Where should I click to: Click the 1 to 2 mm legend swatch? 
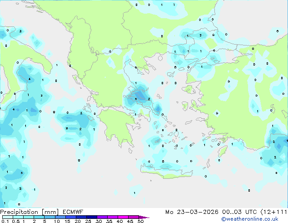29,217
